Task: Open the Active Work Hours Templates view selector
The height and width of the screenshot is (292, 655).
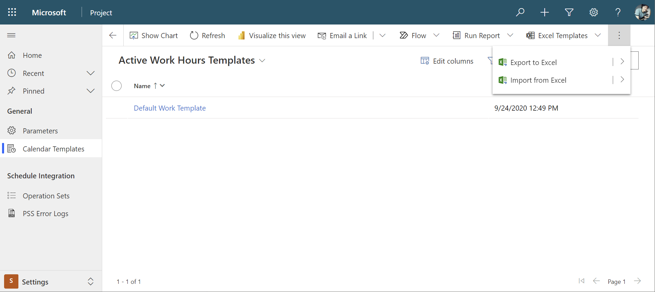Action: [192, 60]
